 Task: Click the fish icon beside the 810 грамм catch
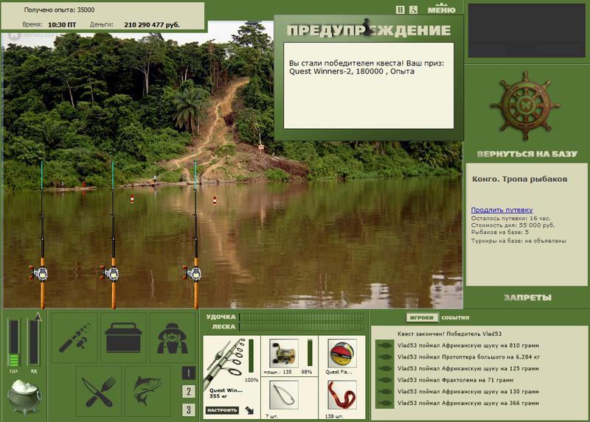[384, 345]
